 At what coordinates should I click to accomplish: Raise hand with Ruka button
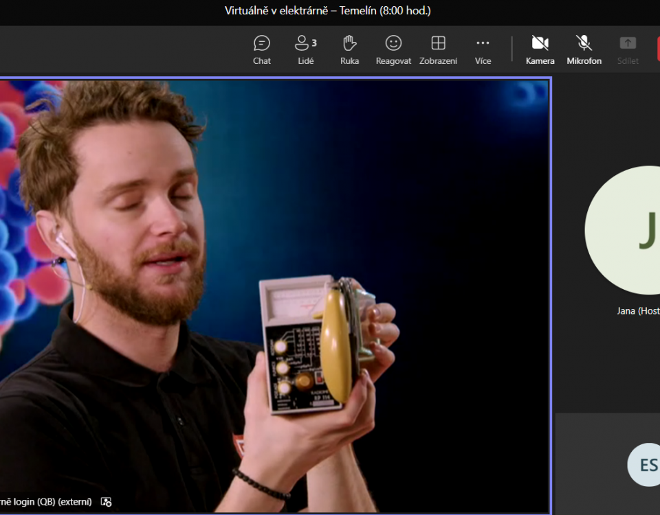349,50
